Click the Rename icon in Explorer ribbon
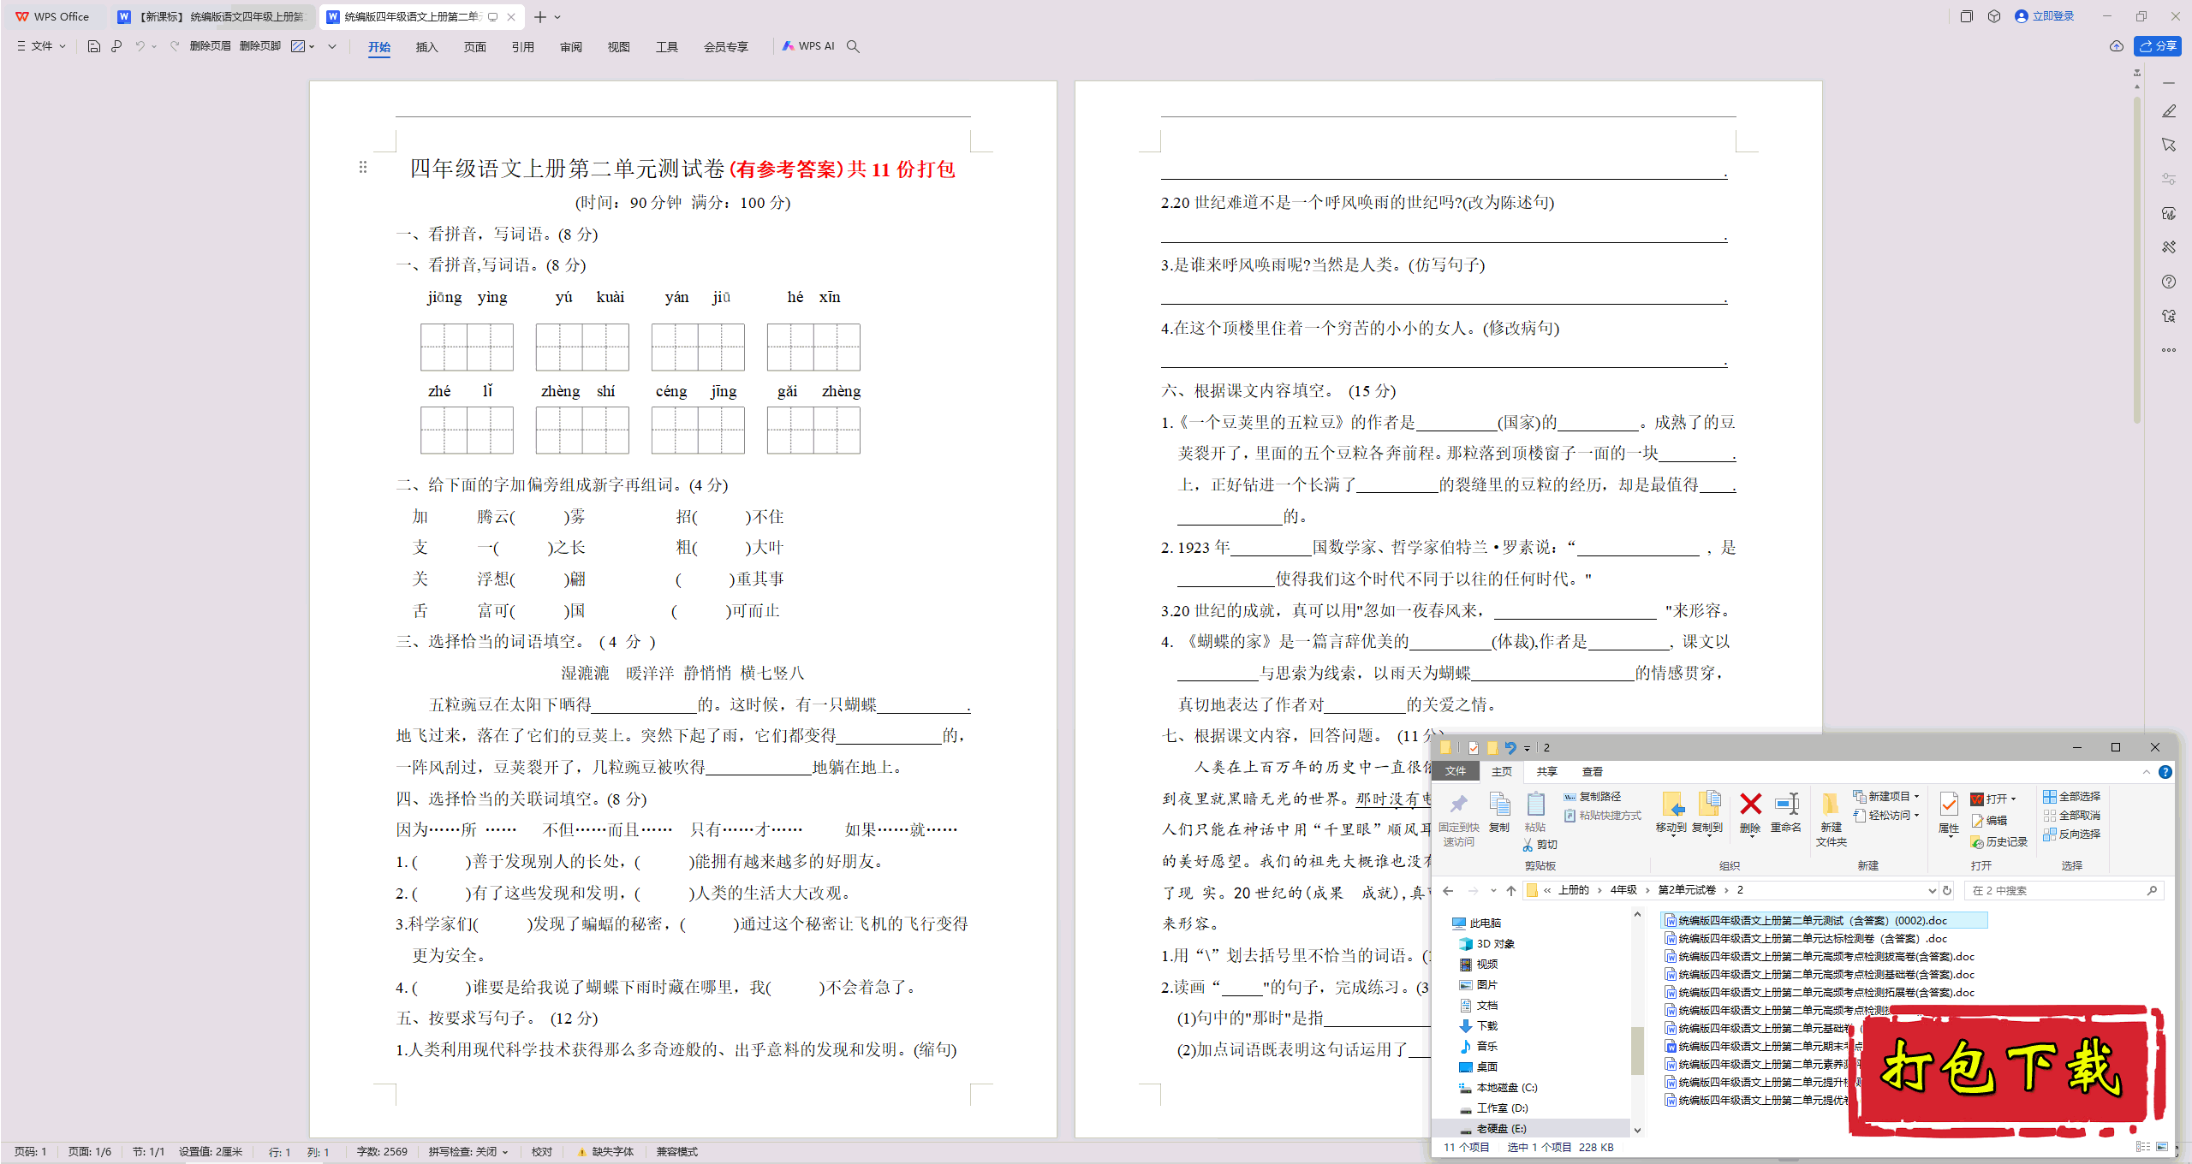The width and height of the screenshot is (2192, 1164). click(x=1786, y=804)
